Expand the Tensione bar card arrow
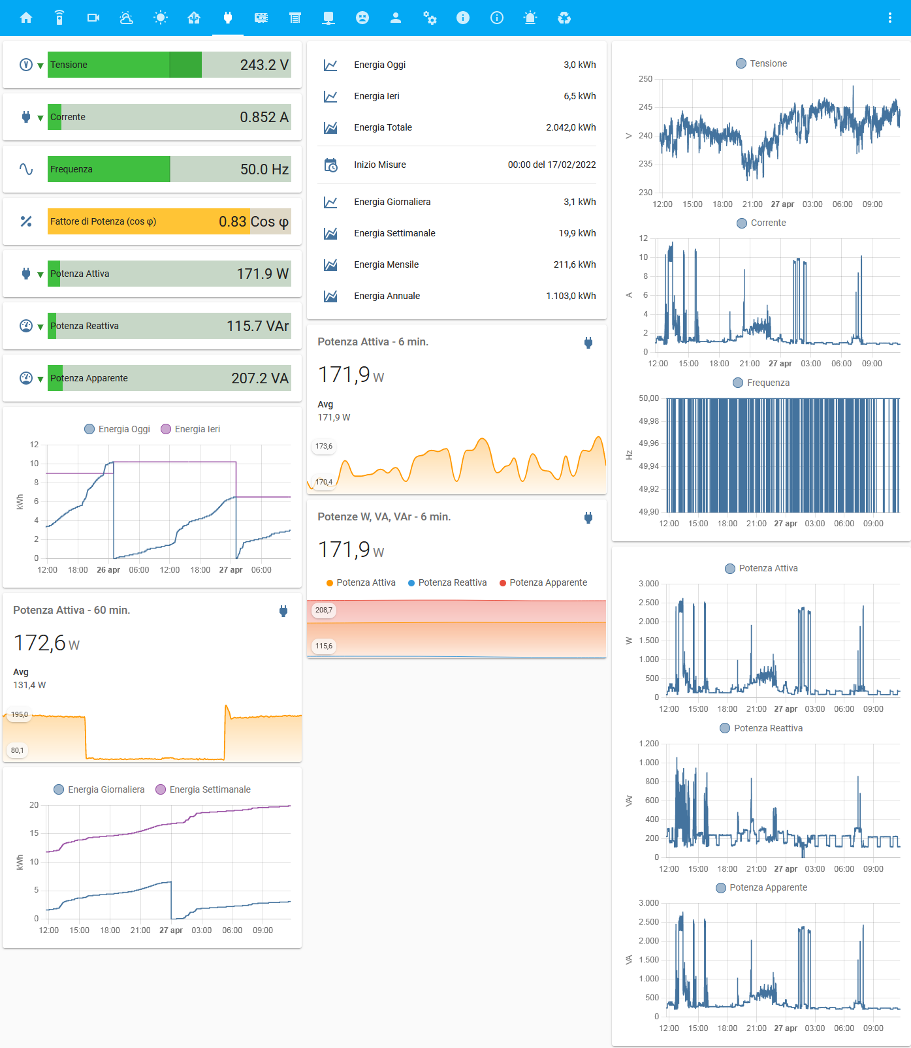The image size is (911, 1048). click(x=40, y=65)
